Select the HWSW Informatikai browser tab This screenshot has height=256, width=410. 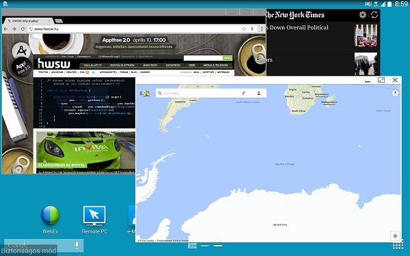(x=28, y=20)
